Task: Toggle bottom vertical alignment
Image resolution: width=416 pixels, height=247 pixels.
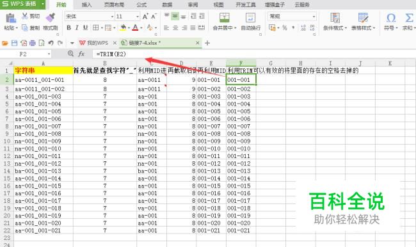Action: pos(183,16)
